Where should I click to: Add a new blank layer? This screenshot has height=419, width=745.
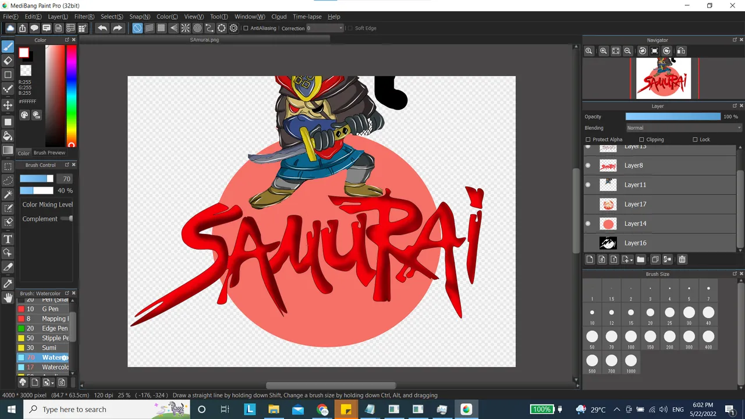point(590,260)
